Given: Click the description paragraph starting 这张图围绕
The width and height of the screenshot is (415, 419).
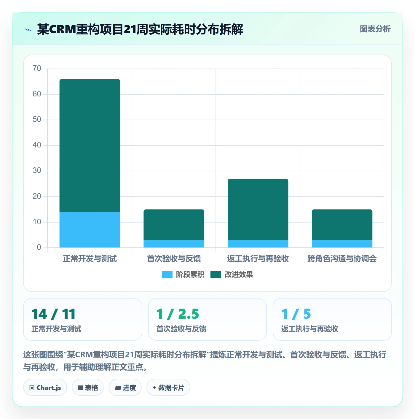Looking at the screenshot, I should click(x=205, y=361).
